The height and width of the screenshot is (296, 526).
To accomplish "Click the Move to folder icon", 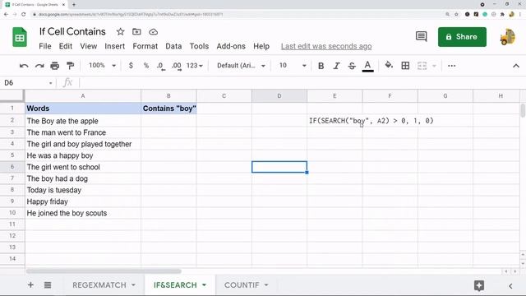I will 136,32.
